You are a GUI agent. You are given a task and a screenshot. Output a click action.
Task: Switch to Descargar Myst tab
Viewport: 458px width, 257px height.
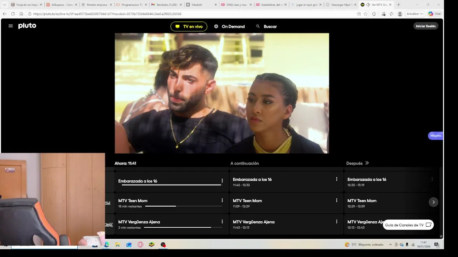coord(342,5)
